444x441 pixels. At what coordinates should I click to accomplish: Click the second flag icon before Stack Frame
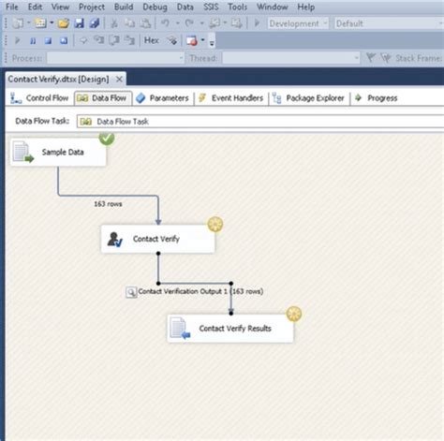[386, 58]
